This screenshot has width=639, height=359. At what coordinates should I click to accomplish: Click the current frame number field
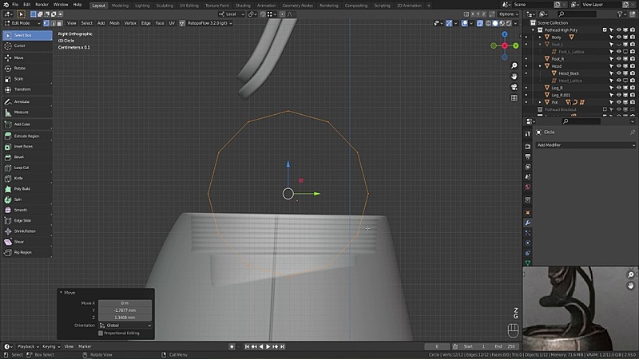(437, 346)
